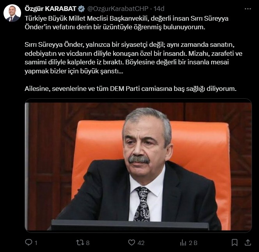Screen dimensions: 259x252
Task: Click the reply count number 1
Action: (x=36, y=243)
